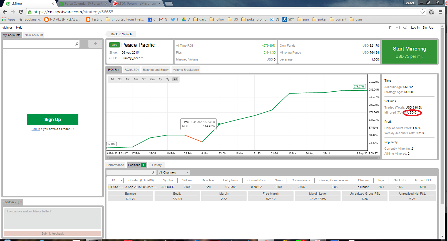The height and width of the screenshot is (241, 447).
Task: Open the calendar C bookmark
Action: coord(152,19)
